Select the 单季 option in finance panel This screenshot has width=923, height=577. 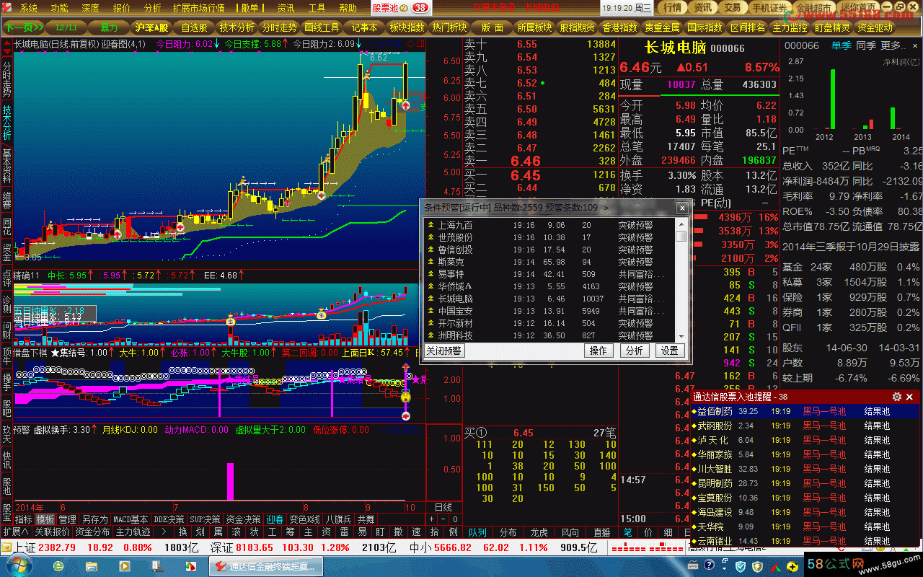840,45
